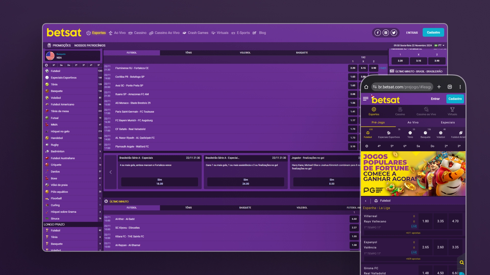Expand the Brasileirão Série A specials section

136,158
